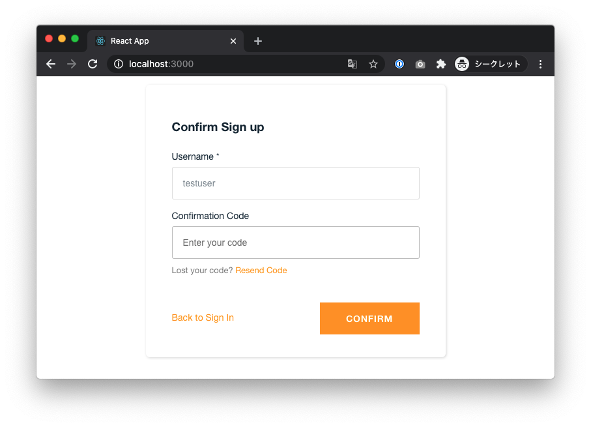This screenshot has height=427, width=591.
Task: Click the browser forward arrow
Action: point(72,64)
